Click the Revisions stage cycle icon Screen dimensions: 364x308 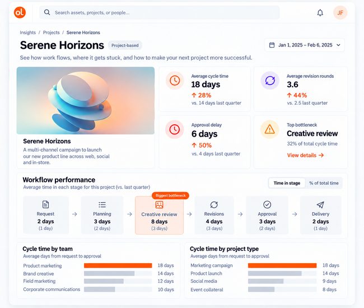(x=214, y=205)
